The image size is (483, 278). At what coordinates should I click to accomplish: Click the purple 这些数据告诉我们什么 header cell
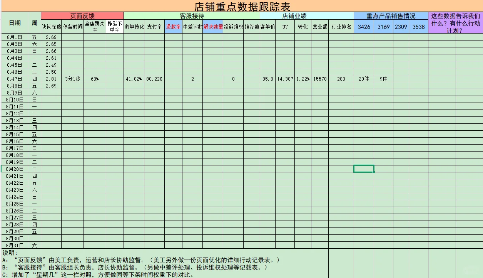455,23
